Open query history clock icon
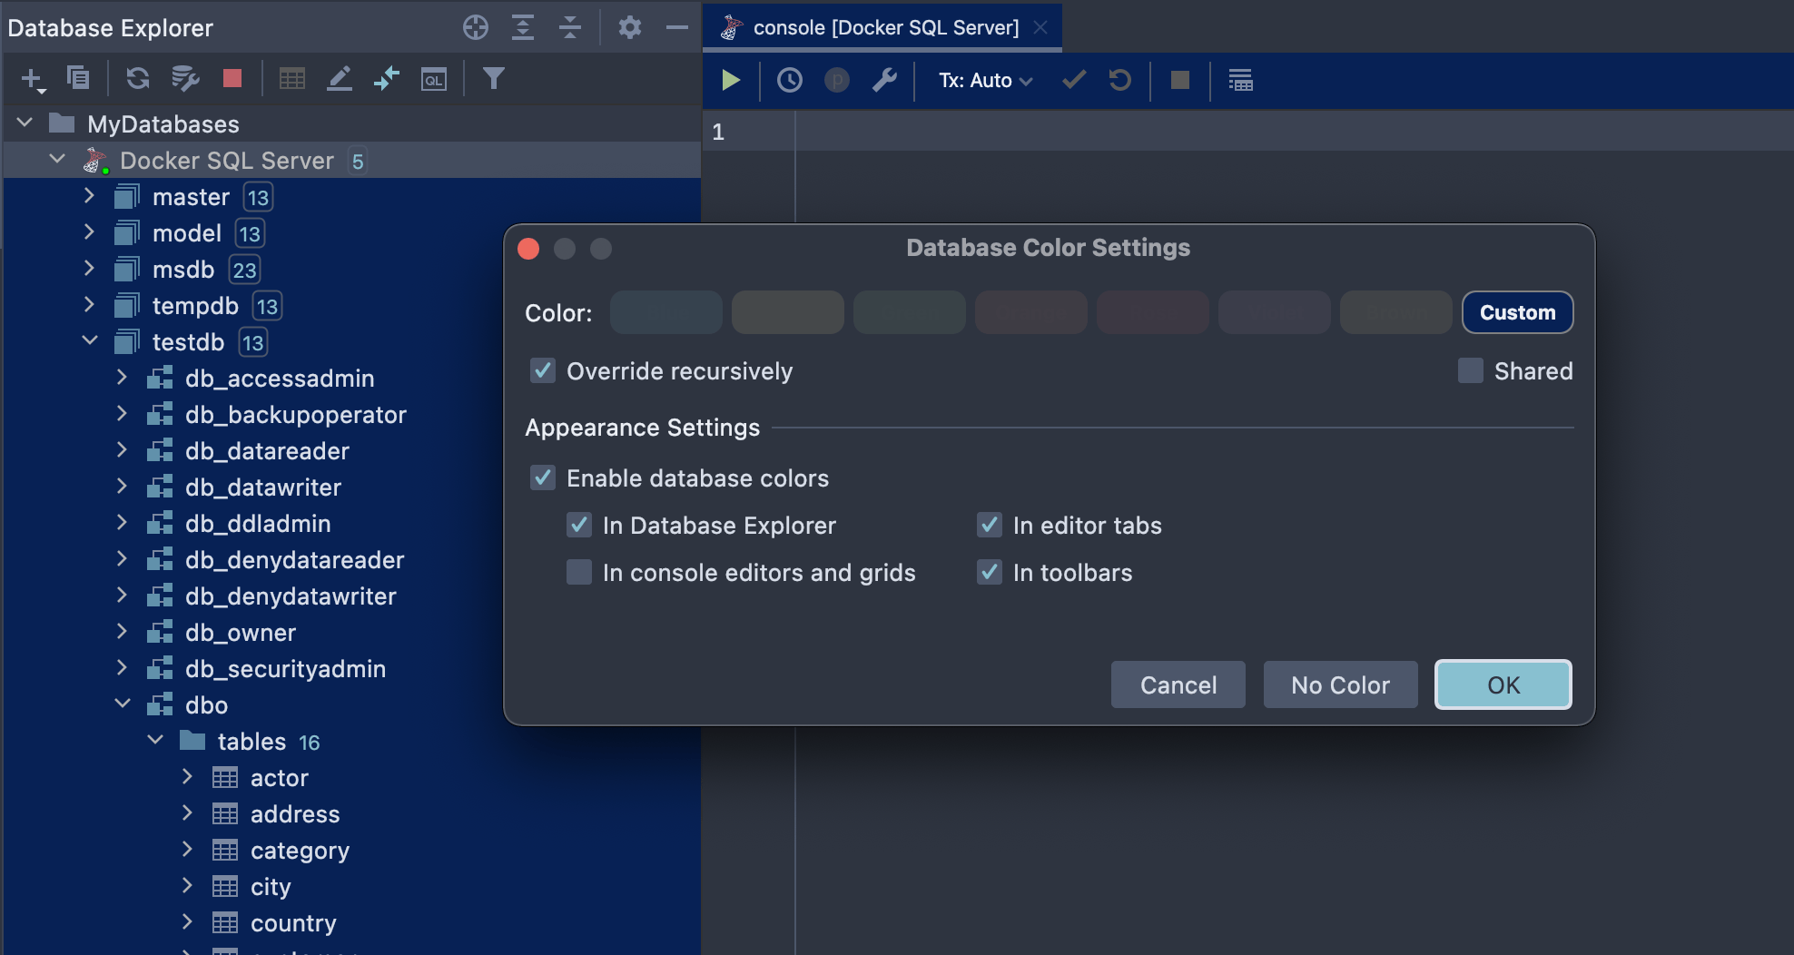This screenshot has height=955, width=1794. (x=789, y=81)
